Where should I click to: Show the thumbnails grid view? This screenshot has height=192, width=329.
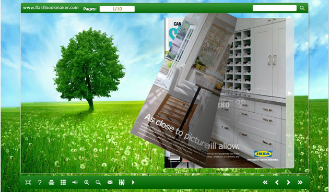[x=63, y=183]
